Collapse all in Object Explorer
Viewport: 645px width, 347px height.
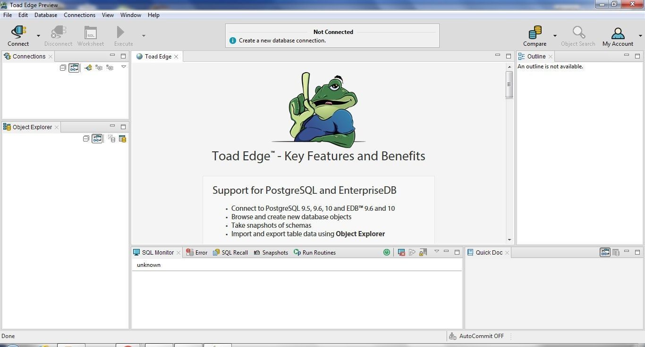86,139
